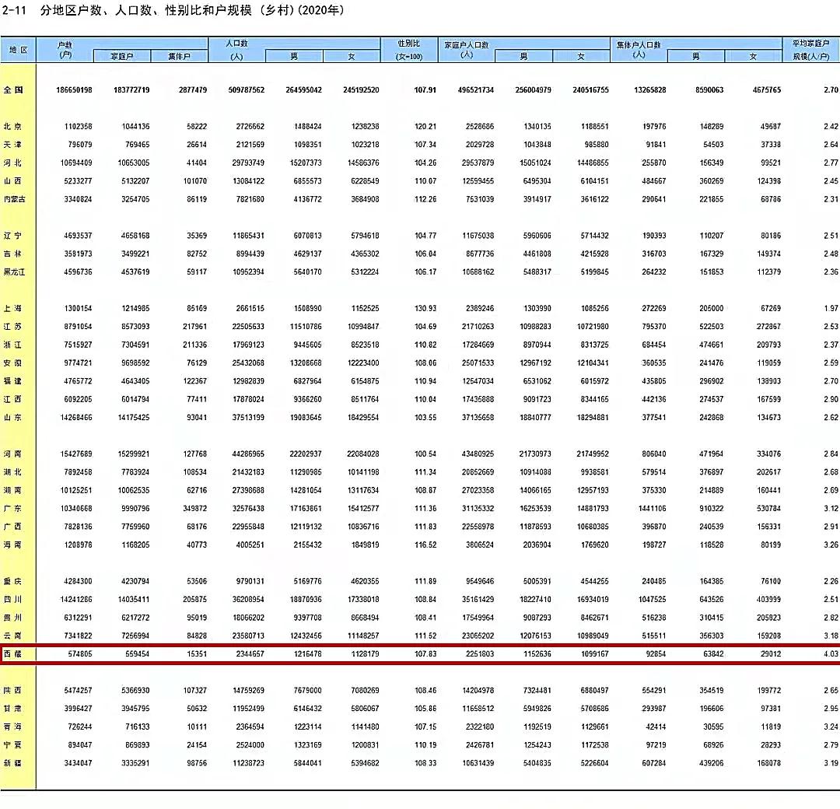Select the 江苏 row label
Image resolution: width=840 pixels, height=809 pixels.
click(13, 327)
